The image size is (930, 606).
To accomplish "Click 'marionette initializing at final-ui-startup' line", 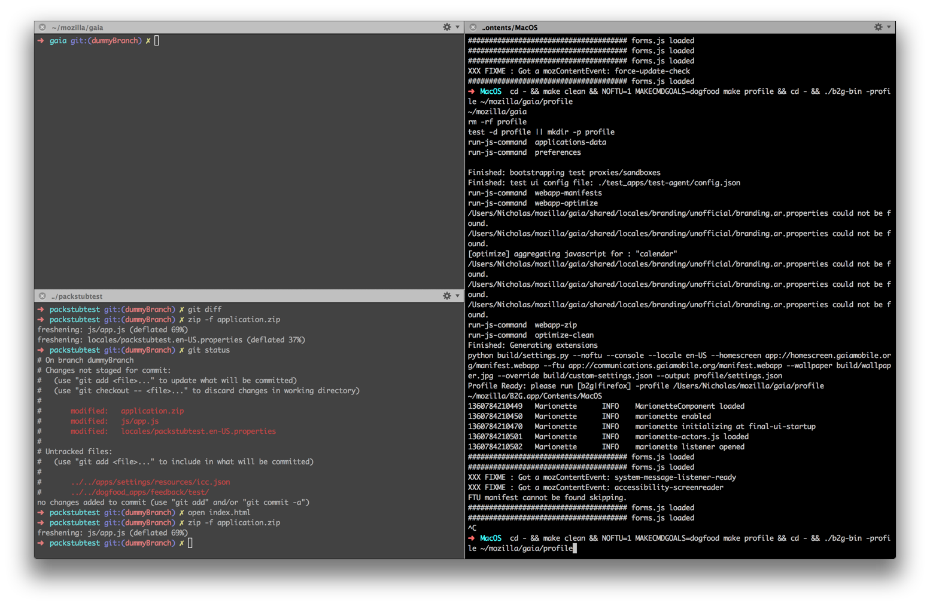I will 642,427.
